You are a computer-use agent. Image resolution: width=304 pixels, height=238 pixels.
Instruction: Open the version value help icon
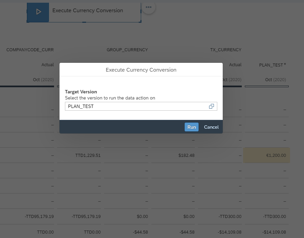(x=211, y=106)
